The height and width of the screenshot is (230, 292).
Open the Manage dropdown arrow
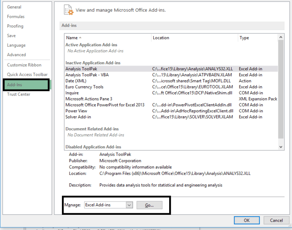tap(129, 205)
